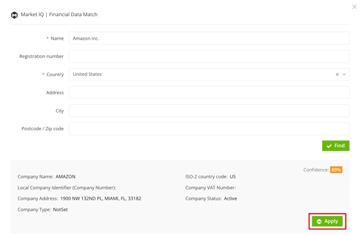Focus the Registration number field
The image size is (360, 235).
[209, 57]
